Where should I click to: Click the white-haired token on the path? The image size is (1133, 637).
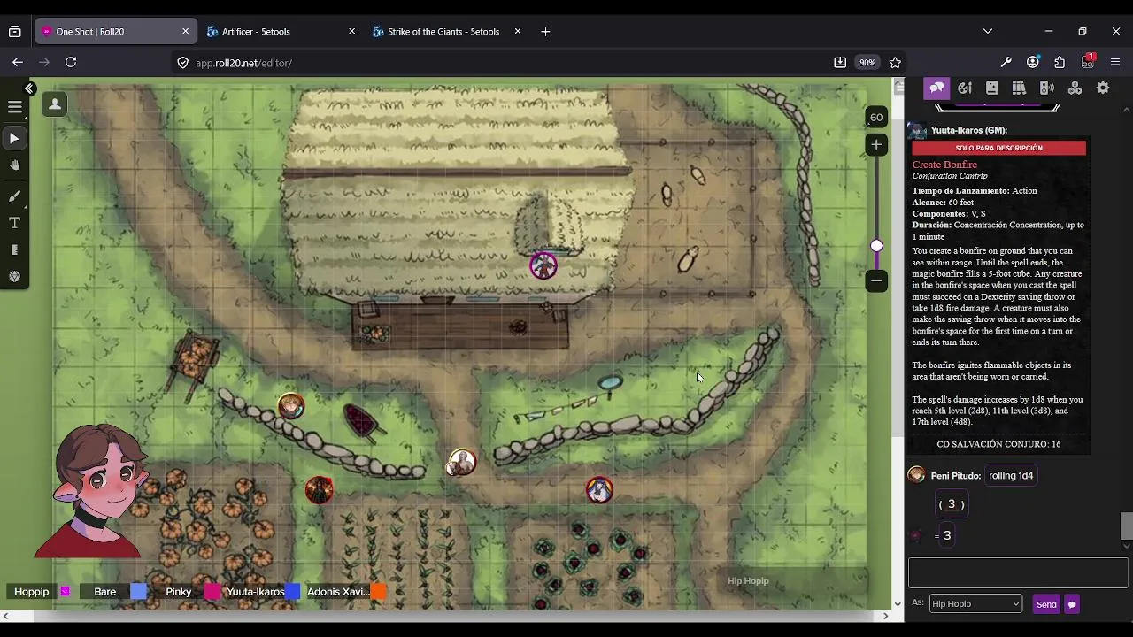coord(461,462)
